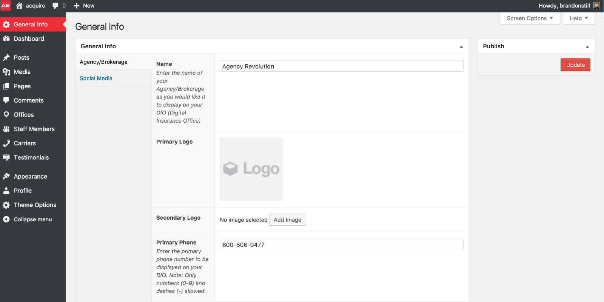Click the Appearance brush icon
The width and height of the screenshot is (604, 302).
pyautogui.click(x=6, y=176)
